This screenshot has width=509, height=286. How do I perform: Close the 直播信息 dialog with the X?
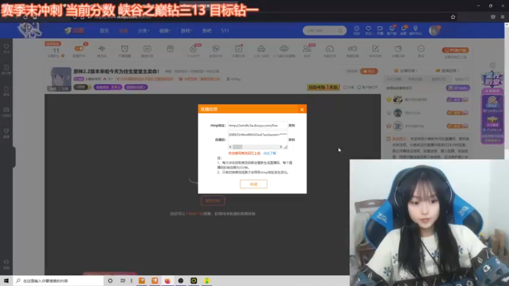[x=302, y=109]
